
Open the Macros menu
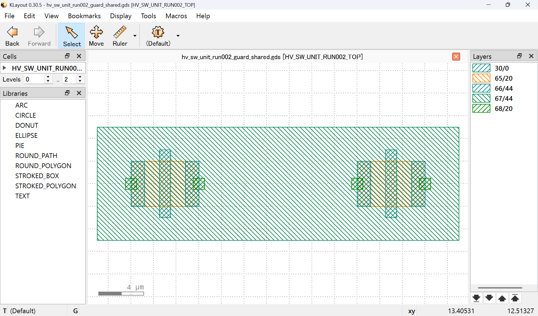[x=176, y=16]
